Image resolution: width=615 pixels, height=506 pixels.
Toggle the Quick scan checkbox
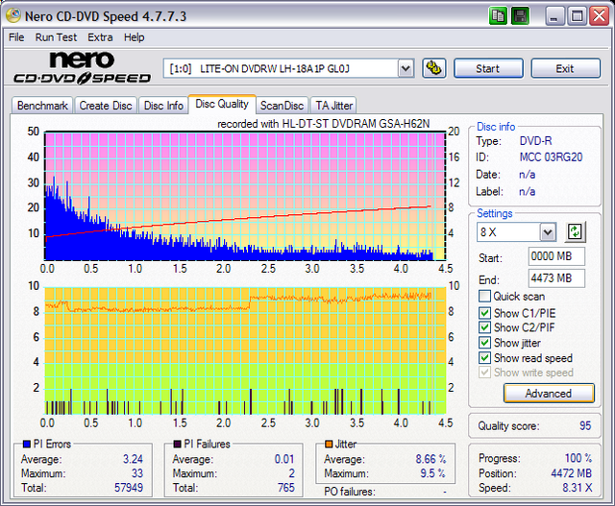tap(484, 296)
